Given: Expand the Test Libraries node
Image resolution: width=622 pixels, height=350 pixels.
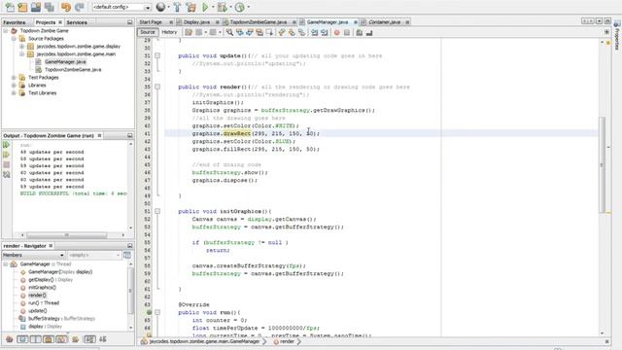Looking at the screenshot, I should (14, 93).
